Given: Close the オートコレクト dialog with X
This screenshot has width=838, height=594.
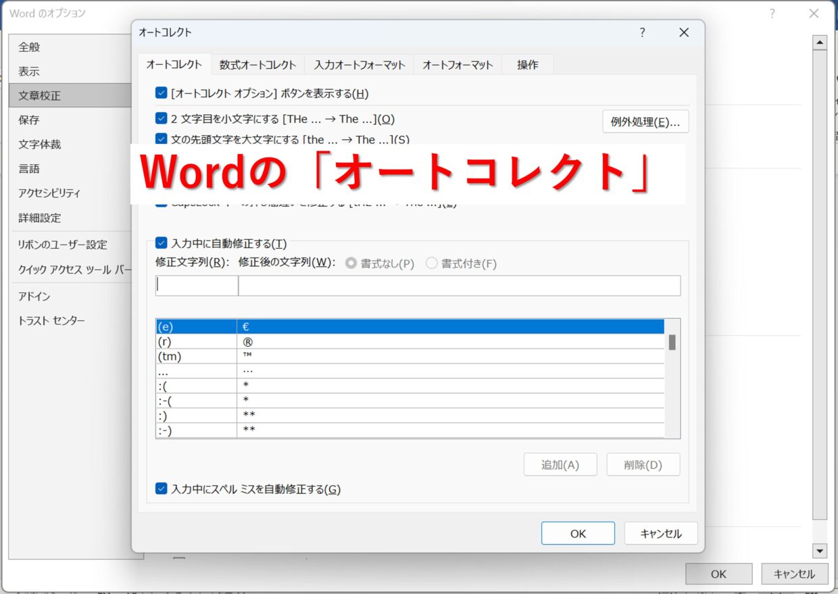Looking at the screenshot, I should 684,32.
